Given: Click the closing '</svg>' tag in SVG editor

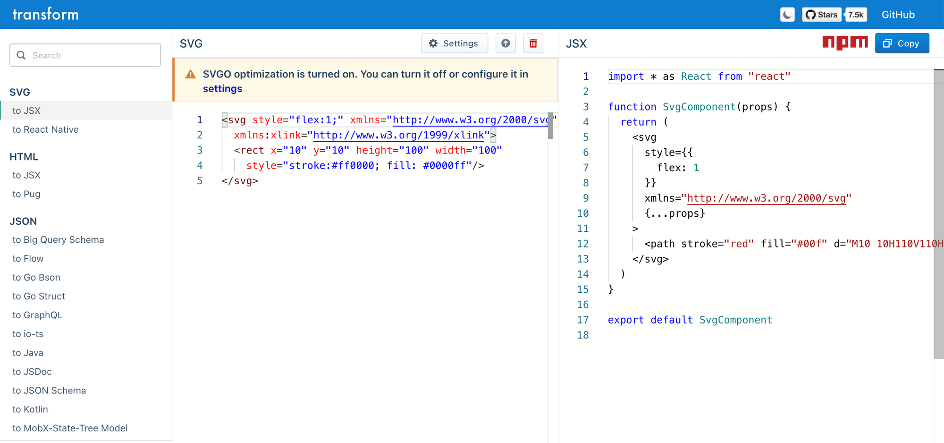Looking at the screenshot, I should pos(240,181).
